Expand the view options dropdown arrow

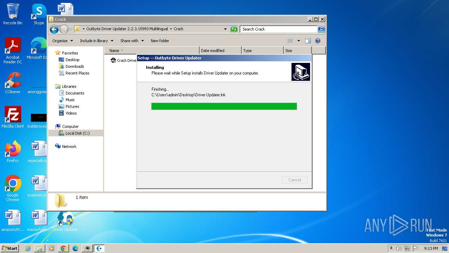(299, 41)
